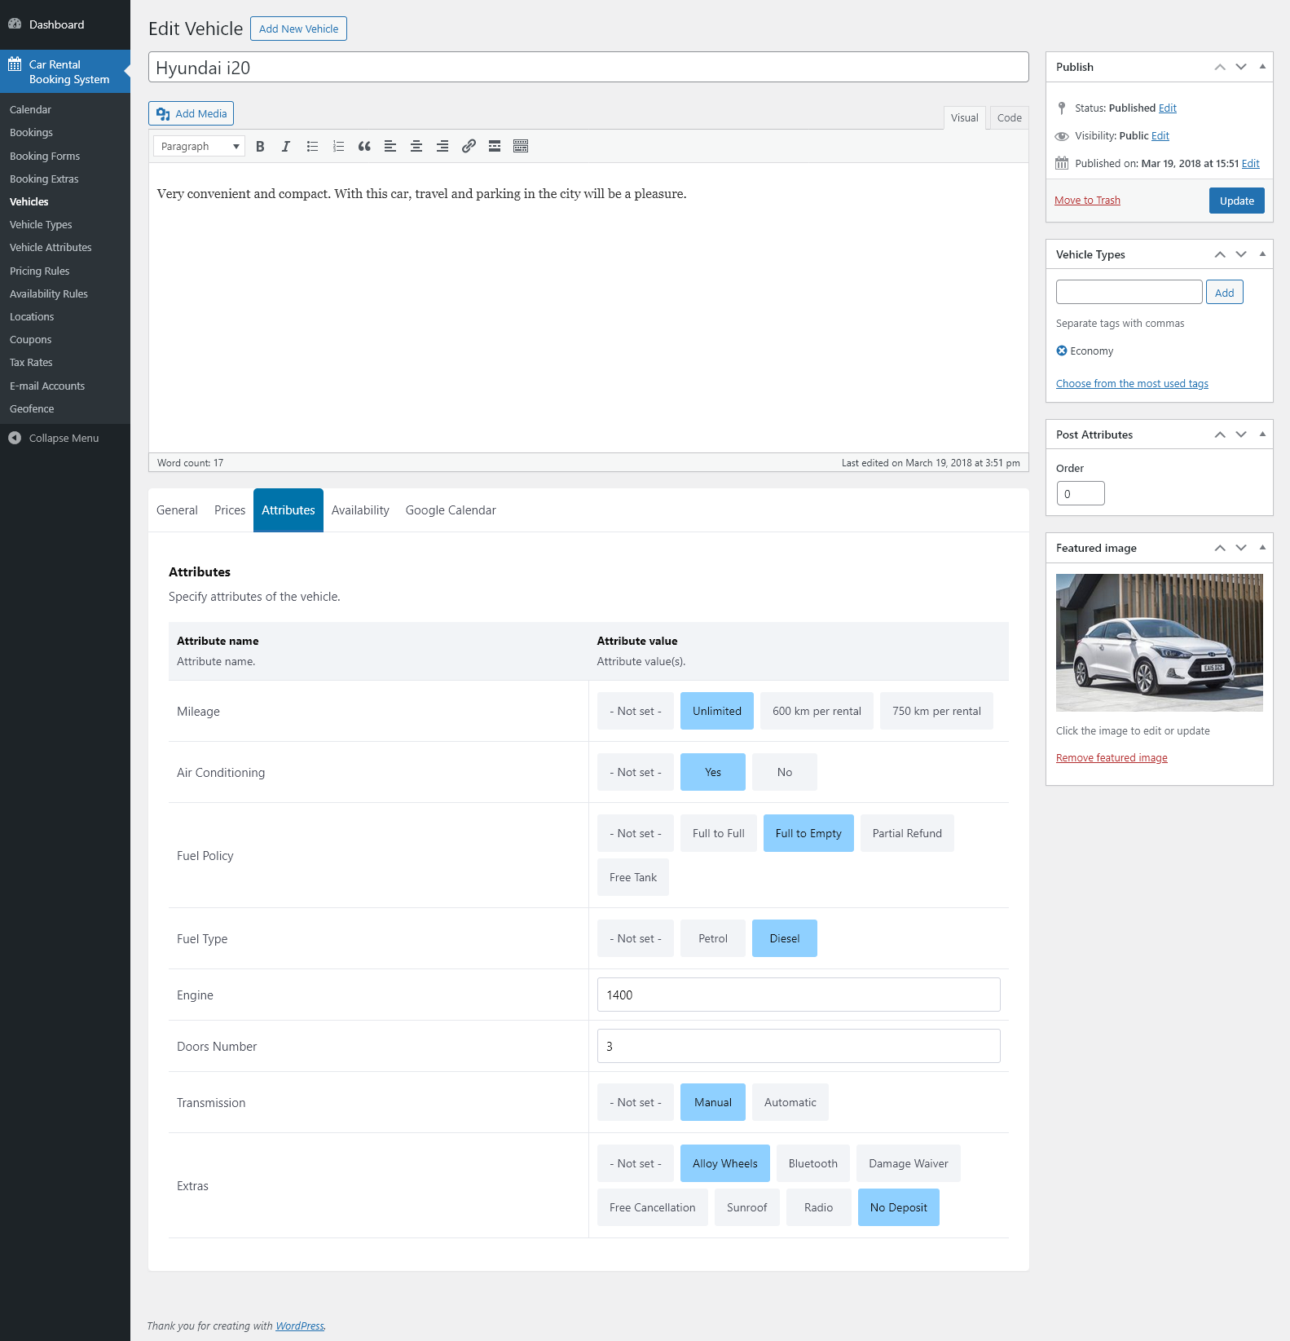Click the Collapse Menu arrow icon
The width and height of the screenshot is (1290, 1341).
click(x=15, y=438)
